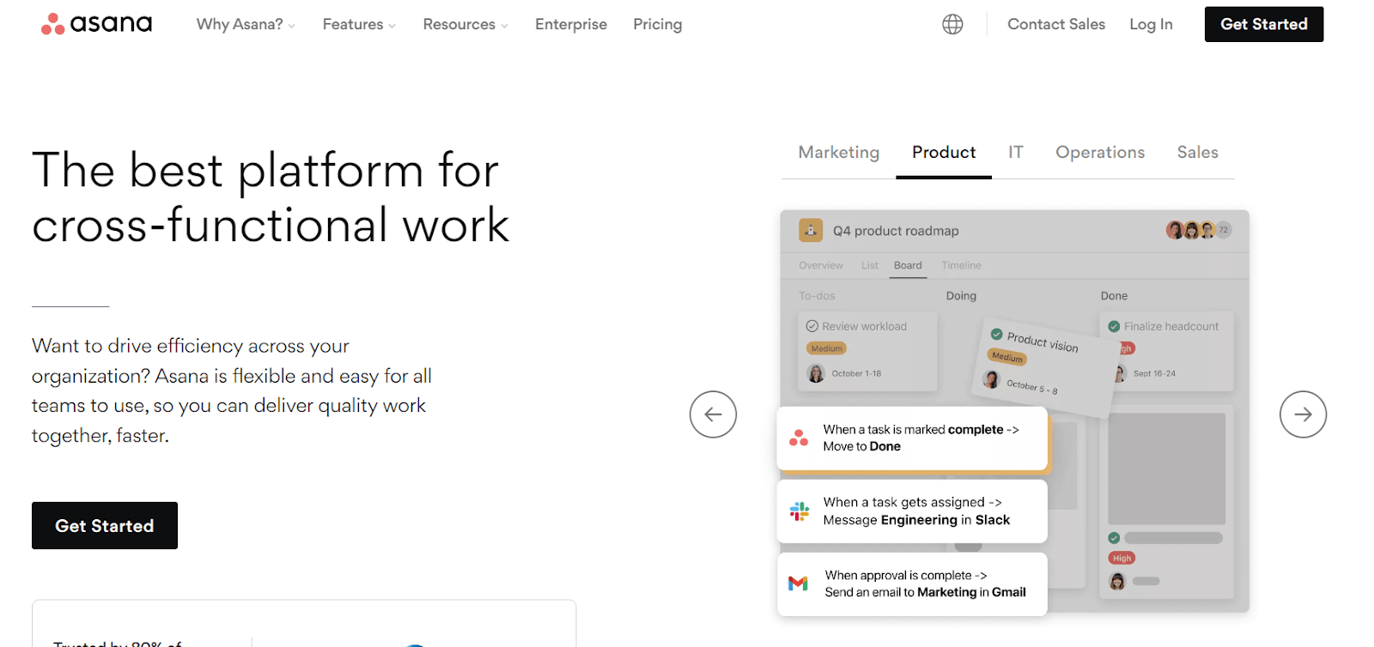Screen dimensions: 1374x647
Task: Click the 'Q4 product roadmap' title
Action: (896, 231)
